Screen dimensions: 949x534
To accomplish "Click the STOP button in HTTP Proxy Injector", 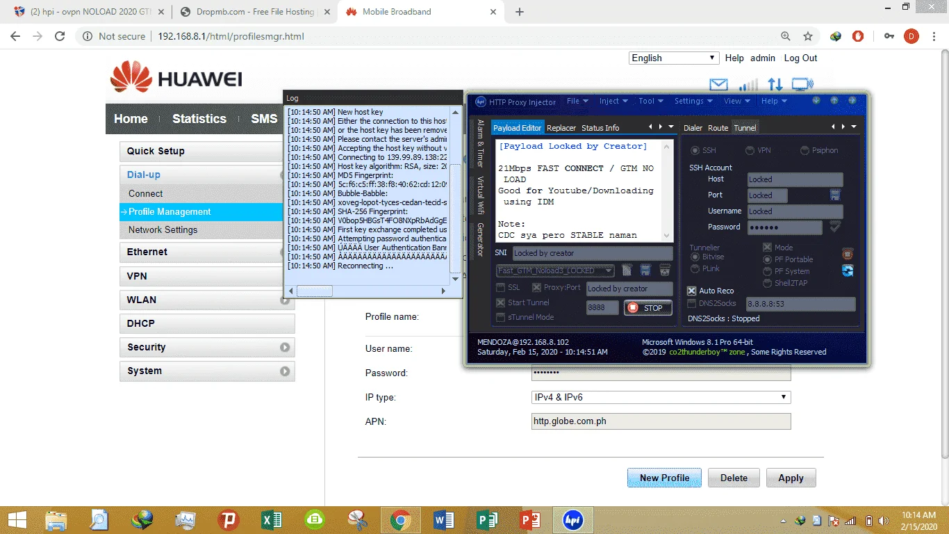I will (x=647, y=308).
